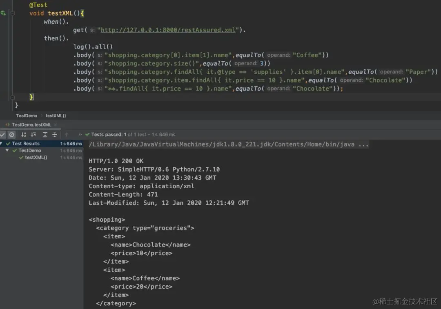Click testXML() in the editor breadcrumb
Image resolution: width=441 pixels, height=309 pixels.
[56, 116]
